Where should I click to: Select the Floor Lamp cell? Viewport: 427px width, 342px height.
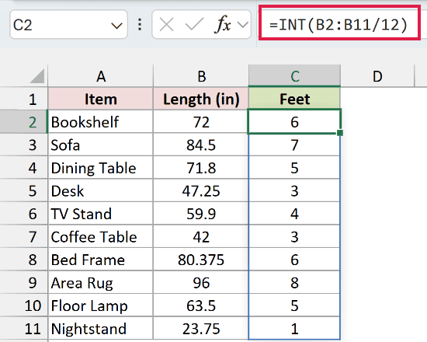click(101, 305)
